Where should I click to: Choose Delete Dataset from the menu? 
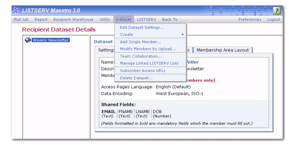tap(150, 78)
